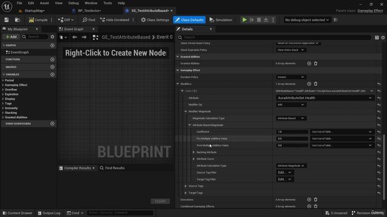Viewport: 387px width, 217px height.
Task: Click the green Play button
Action: [x=244, y=20]
